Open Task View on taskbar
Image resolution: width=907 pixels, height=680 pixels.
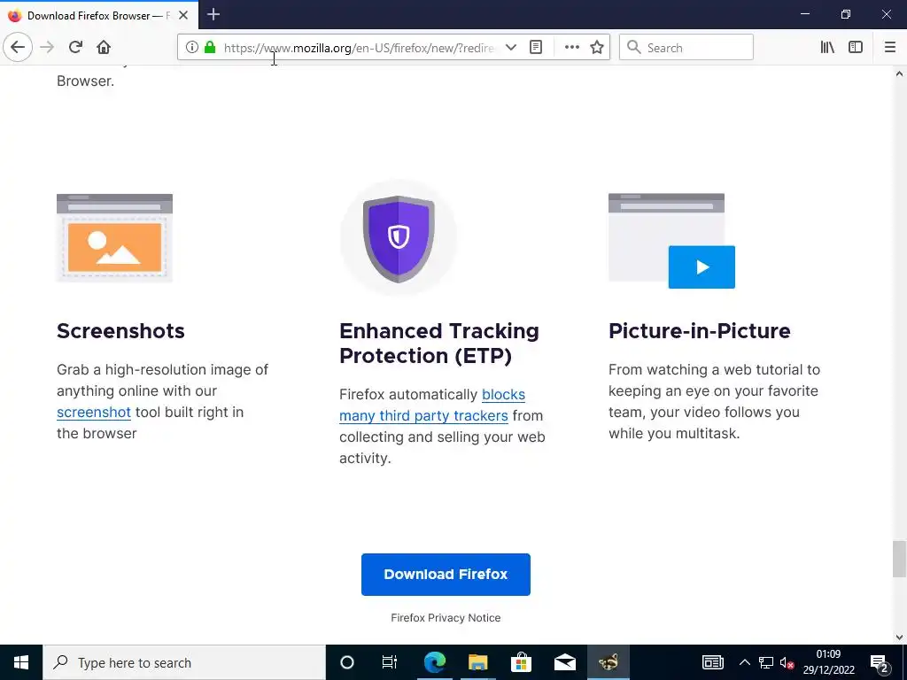click(390, 662)
